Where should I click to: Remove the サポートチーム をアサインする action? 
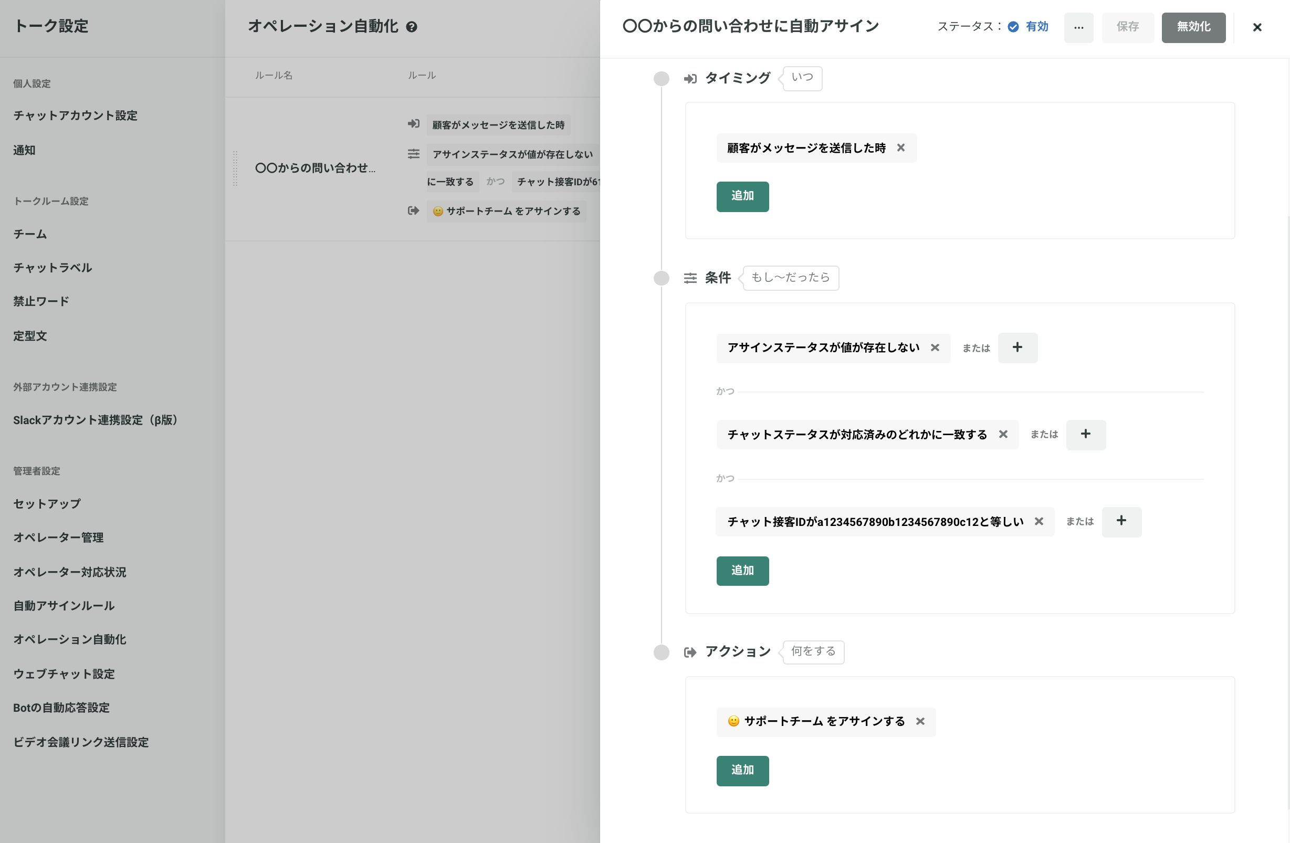coord(920,722)
